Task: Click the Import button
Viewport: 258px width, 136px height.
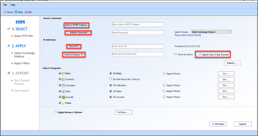Action: [243, 124]
